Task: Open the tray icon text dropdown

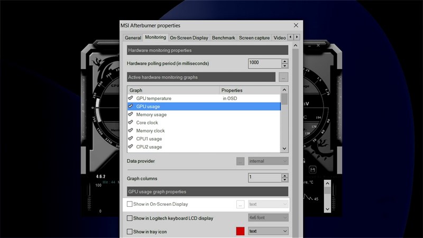Action: [x=268, y=231]
